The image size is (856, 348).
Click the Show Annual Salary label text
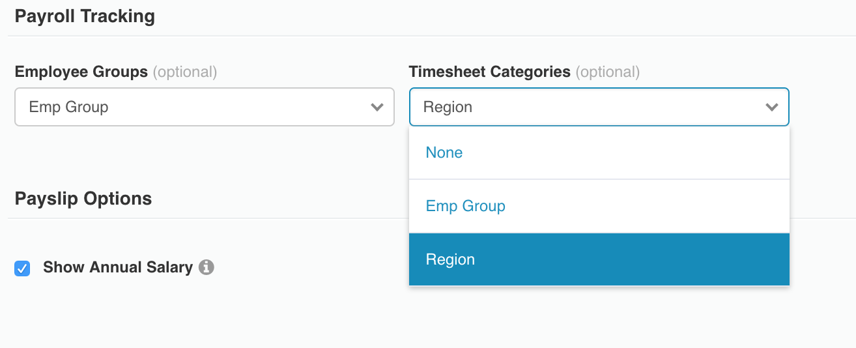[117, 267]
